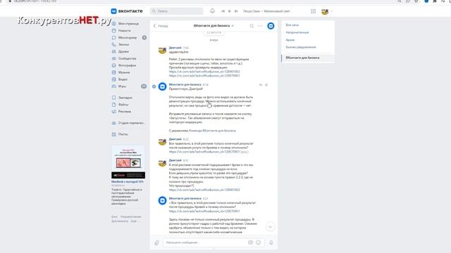Open the profile avatar menu in header

pyautogui.click(x=326, y=11)
